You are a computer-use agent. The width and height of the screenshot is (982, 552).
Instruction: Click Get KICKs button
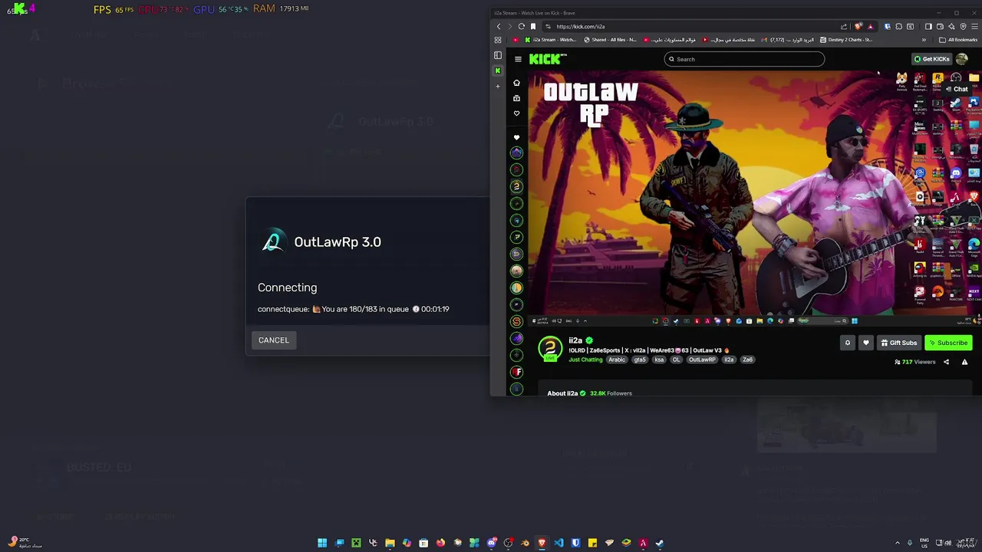[931, 59]
